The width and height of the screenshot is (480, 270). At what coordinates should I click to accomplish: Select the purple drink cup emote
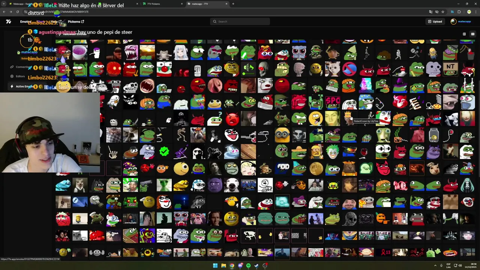80,52
